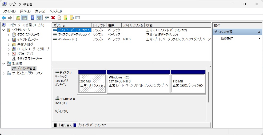Expand サービスとアプリケーション node

click(x=4, y=73)
